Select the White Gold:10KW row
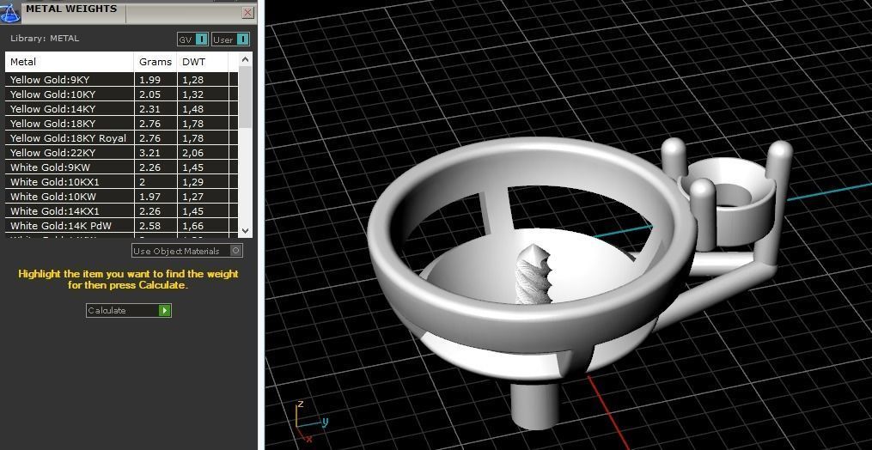Screen dimensions: 872x450 click(x=122, y=197)
